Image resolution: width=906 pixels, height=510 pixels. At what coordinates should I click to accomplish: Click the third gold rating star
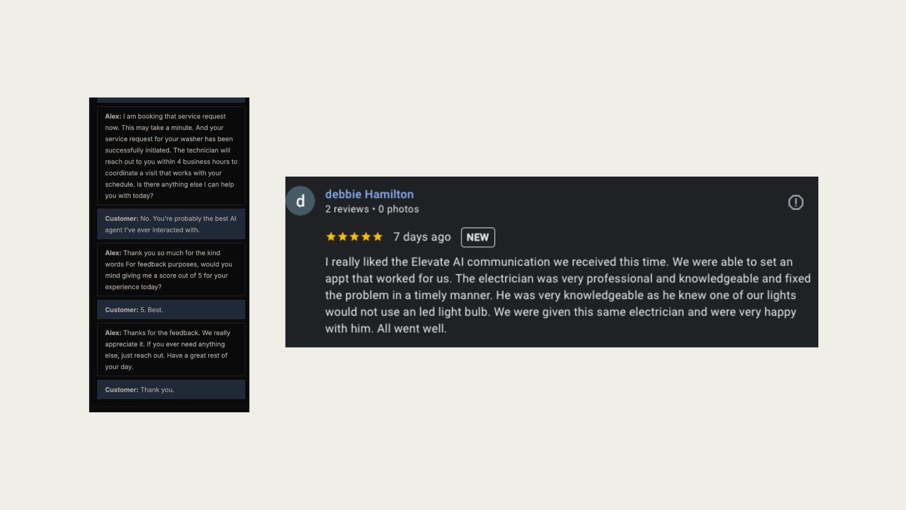(x=354, y=237)
